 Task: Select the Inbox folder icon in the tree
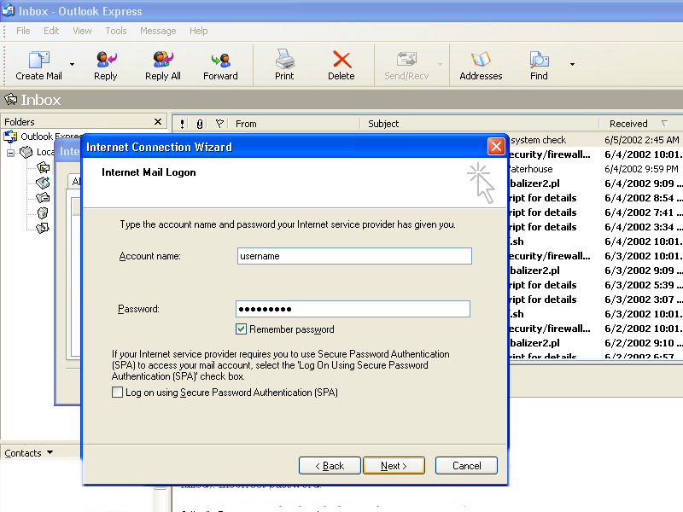(x=43, y=167)
